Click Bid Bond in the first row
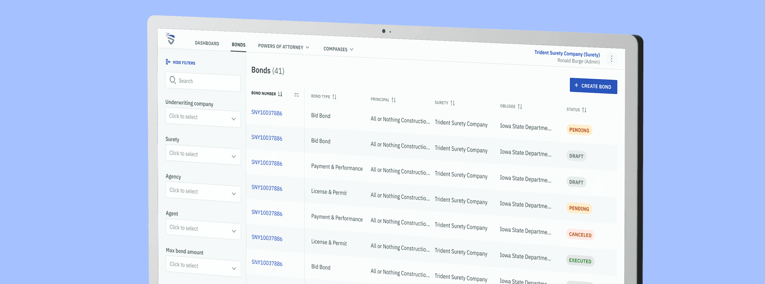This screenshot has width=765, height=284. (x=321, y=116)
